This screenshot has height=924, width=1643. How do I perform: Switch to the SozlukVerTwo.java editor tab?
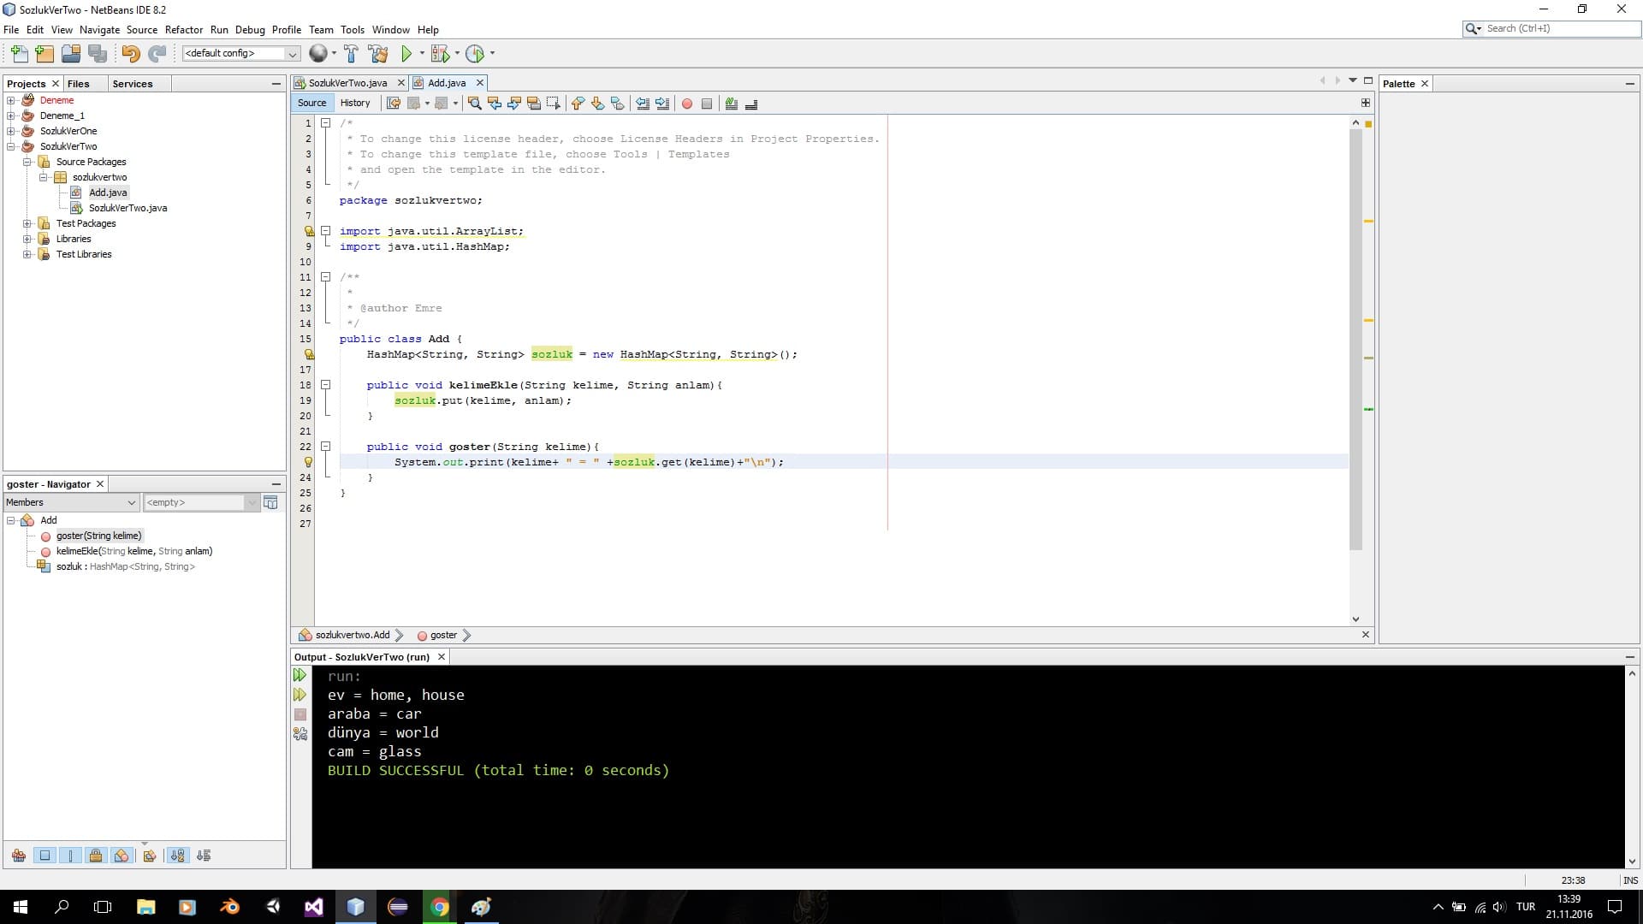click(x=347, y=83)
